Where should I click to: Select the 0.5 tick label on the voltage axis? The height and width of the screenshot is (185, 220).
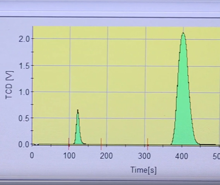(x=24, y=118)
